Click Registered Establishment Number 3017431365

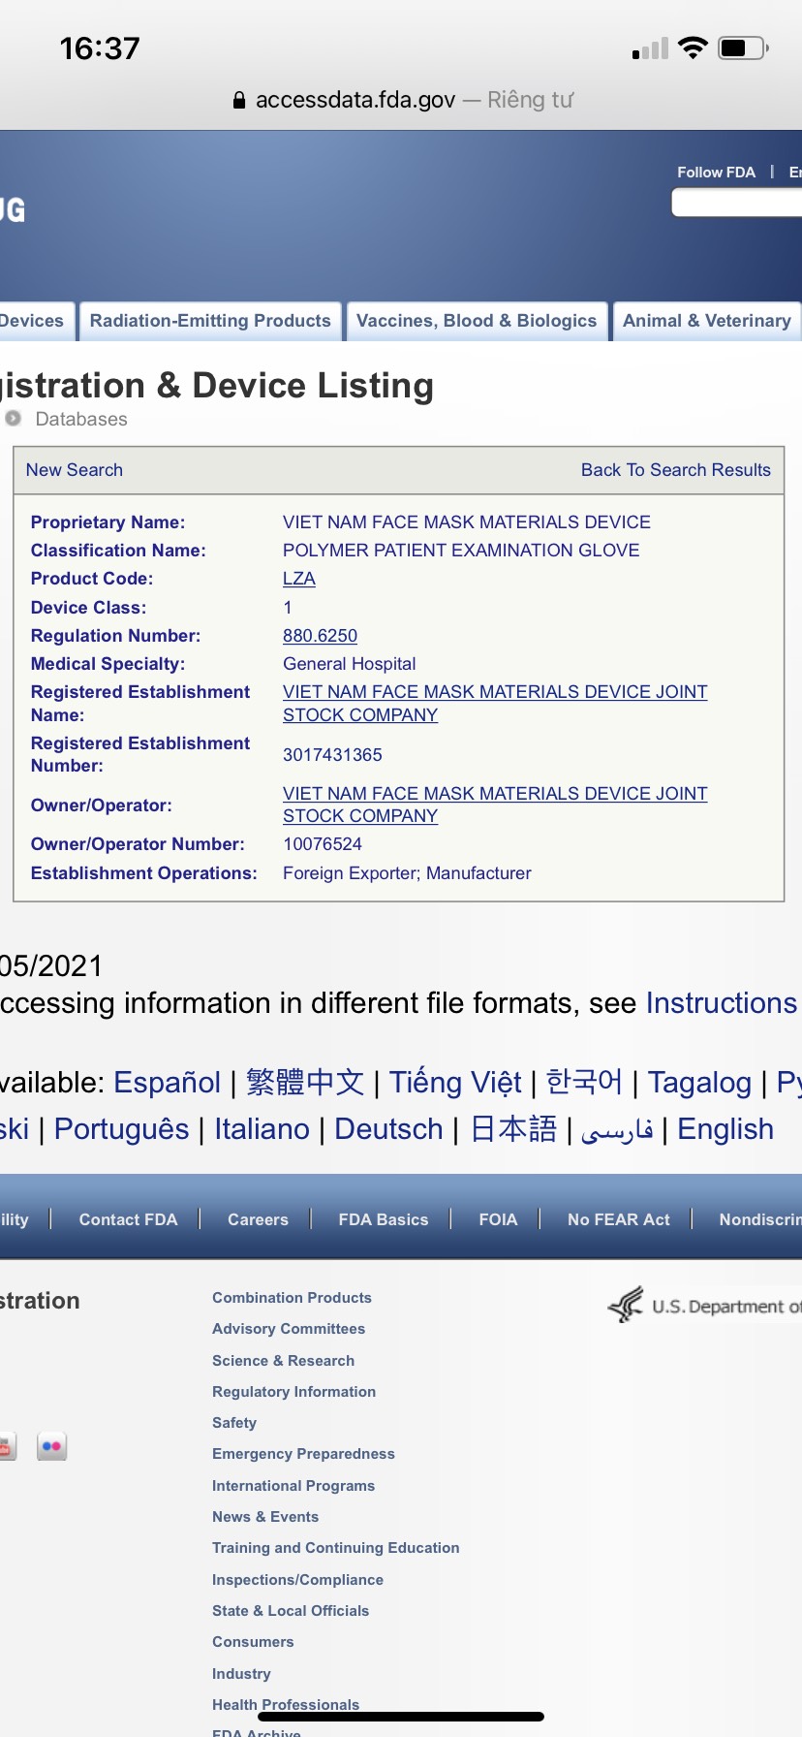(x=332, y=755)
